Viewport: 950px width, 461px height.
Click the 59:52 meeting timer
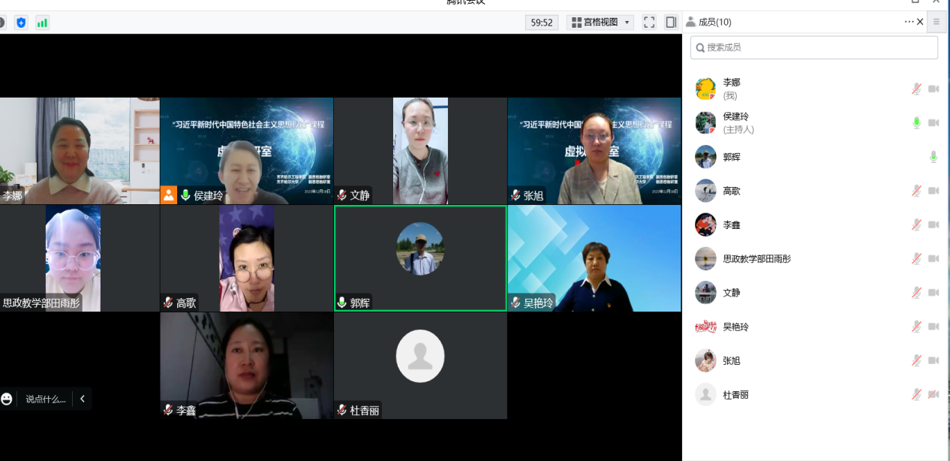[x=542, y=23]
